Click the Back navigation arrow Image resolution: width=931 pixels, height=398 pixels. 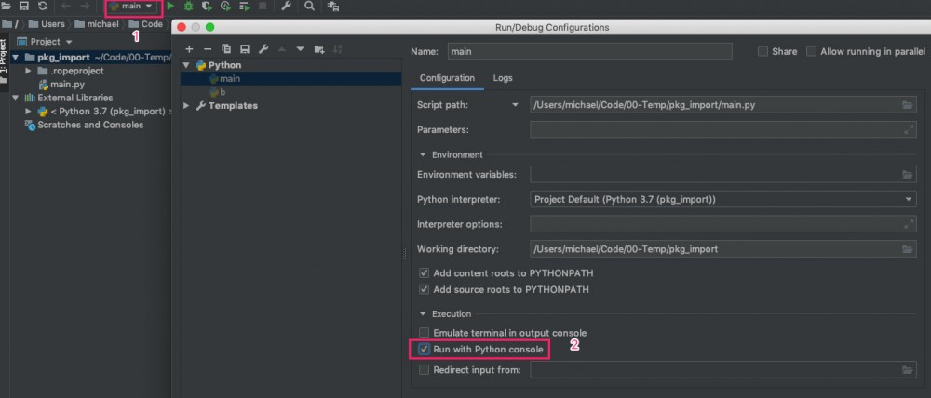tap(66, 6)
